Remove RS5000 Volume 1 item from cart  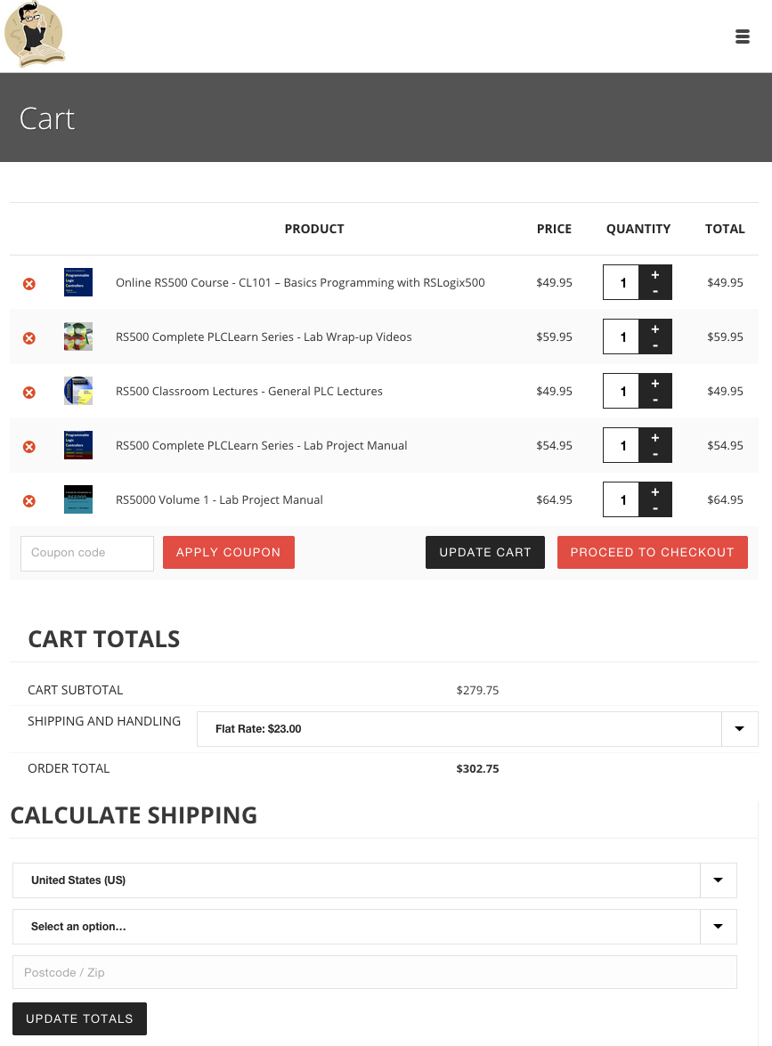click(29, 500)
